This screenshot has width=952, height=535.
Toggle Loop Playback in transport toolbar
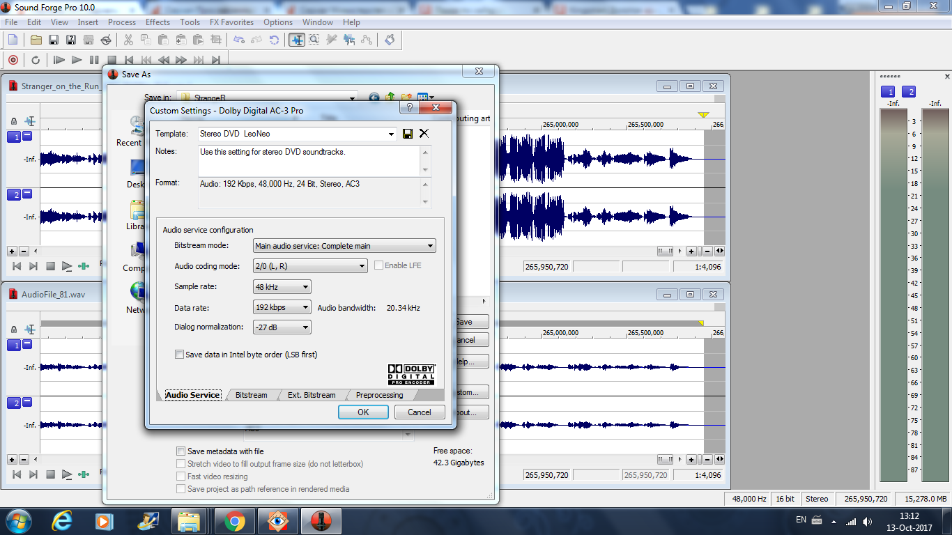pos(36,60)
